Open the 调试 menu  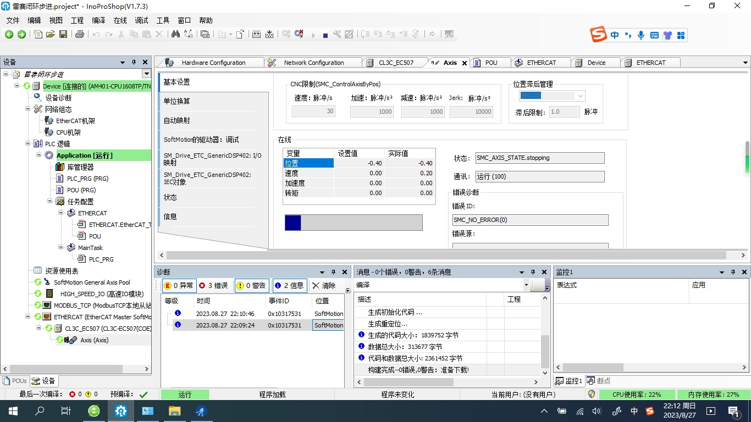coord(141,20)
